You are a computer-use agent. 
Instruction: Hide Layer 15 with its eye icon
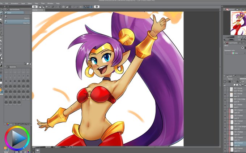[x=225, y=95]
